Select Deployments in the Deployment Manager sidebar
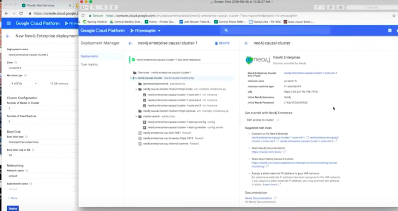 (x=89, y=56)
